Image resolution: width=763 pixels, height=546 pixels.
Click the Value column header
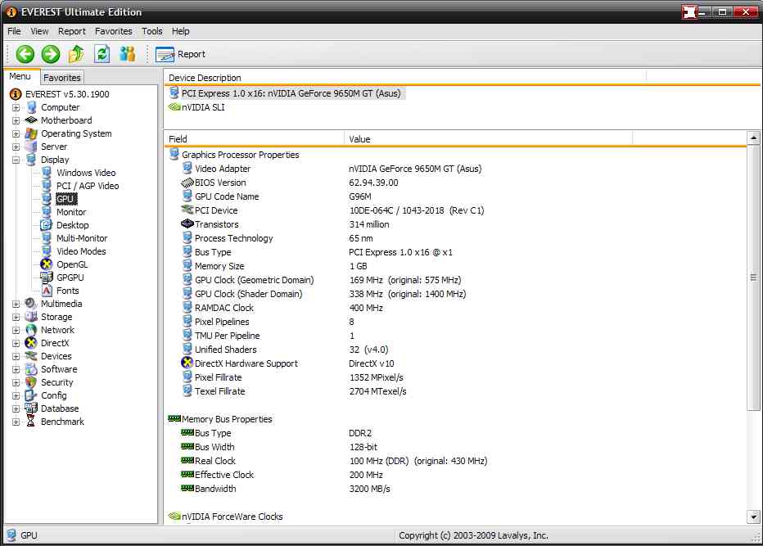pos(489,139)
